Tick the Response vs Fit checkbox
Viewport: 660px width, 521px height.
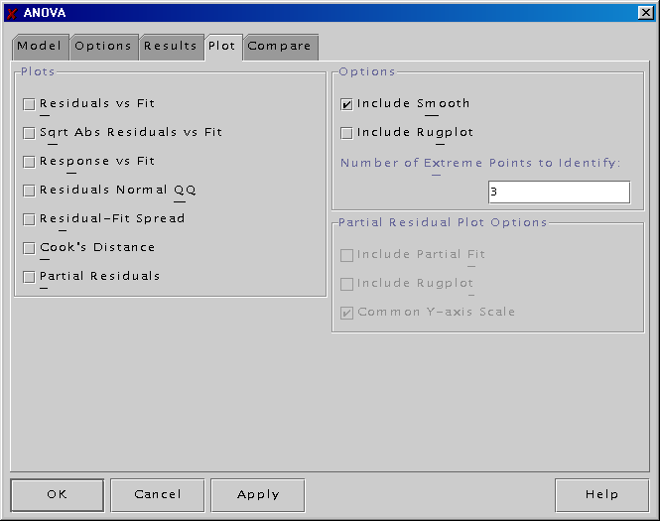pyautogui.click(x=29, y=162)
